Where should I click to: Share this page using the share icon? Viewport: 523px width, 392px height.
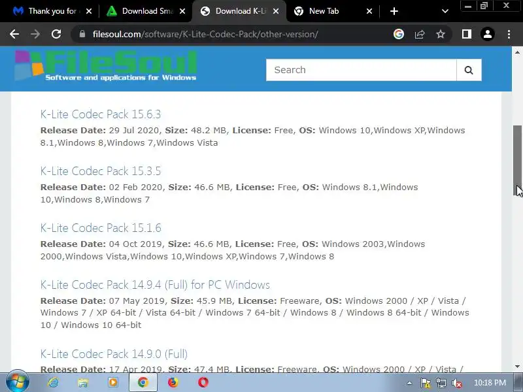click(x=420, y=34)
